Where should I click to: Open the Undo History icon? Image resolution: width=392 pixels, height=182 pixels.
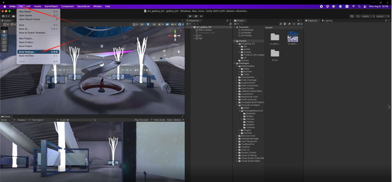352,16
